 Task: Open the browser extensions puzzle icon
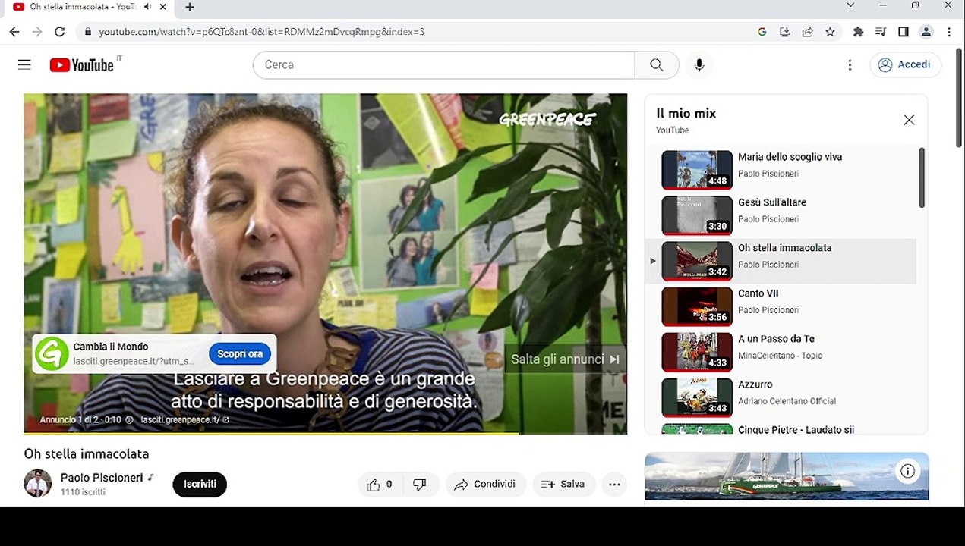858,32
